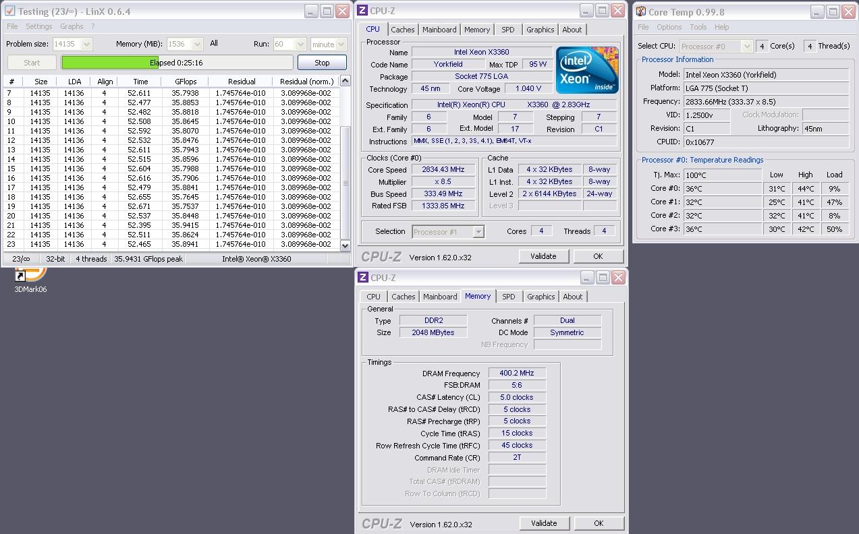Click the LinX elapsed time progress bar

pos(177,63)
